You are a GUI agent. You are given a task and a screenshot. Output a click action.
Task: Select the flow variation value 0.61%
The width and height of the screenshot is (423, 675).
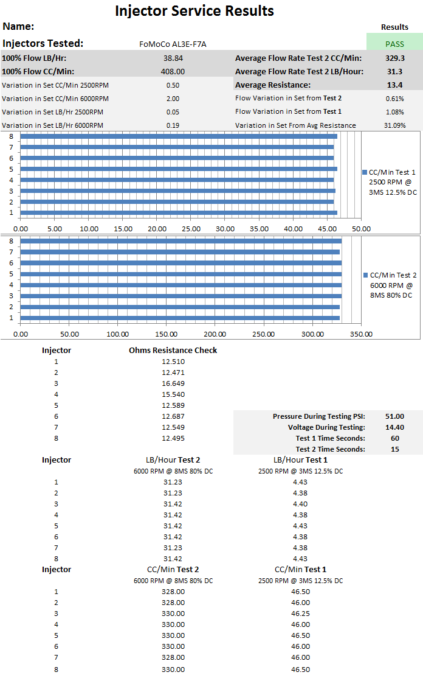point(394,99)
